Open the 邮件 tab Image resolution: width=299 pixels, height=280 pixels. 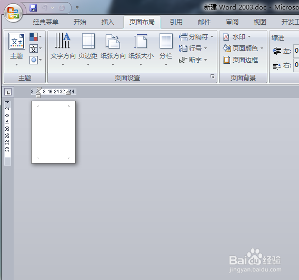coord(204,22)
